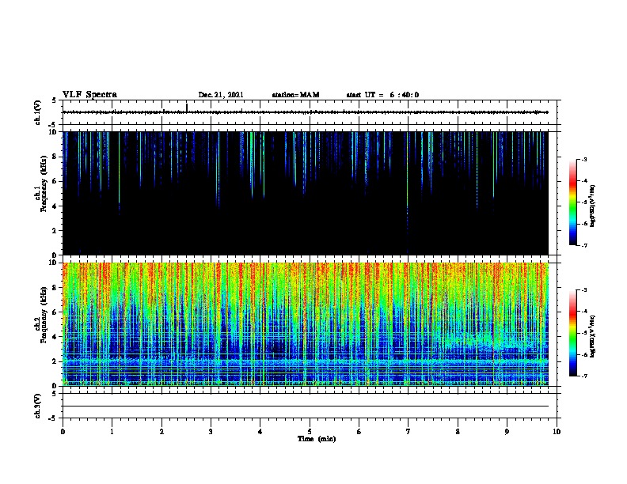Click time axis tick label "2"
Screen dimensions: 627x484
[161, 431]
